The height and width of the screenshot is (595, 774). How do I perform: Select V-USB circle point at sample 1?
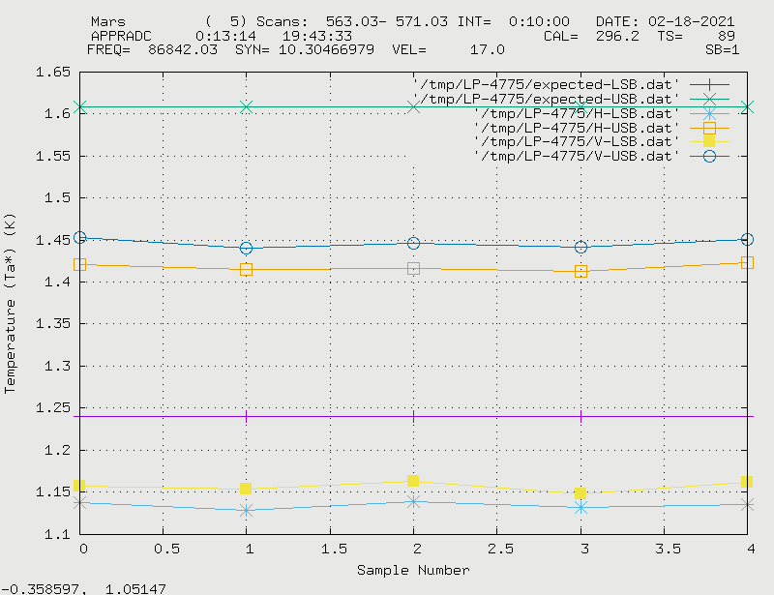[x=247, y=248]
